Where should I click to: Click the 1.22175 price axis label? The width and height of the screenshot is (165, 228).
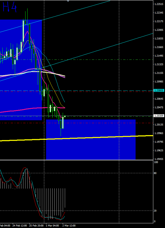pos(159,21)
